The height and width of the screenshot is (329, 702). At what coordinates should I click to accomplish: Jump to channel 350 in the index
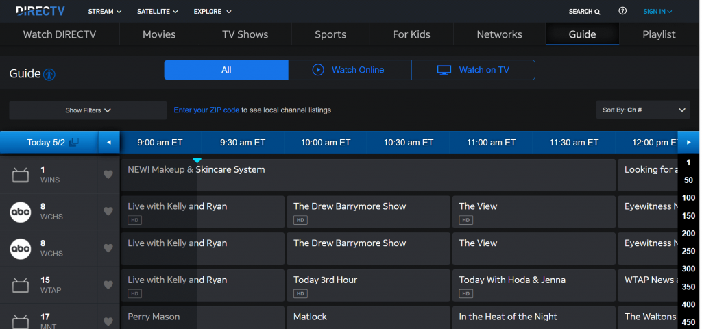tap(688, 287)
